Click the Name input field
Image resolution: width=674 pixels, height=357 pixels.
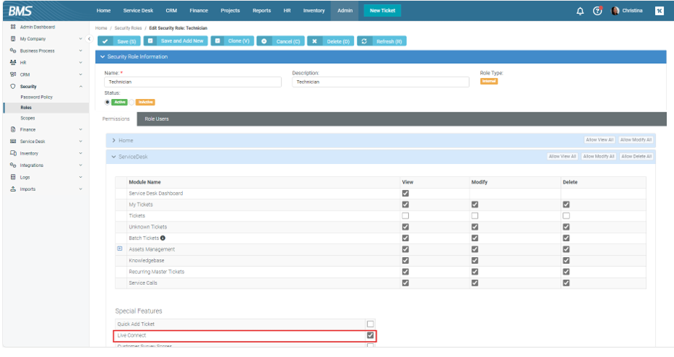(x=192, y=82)
